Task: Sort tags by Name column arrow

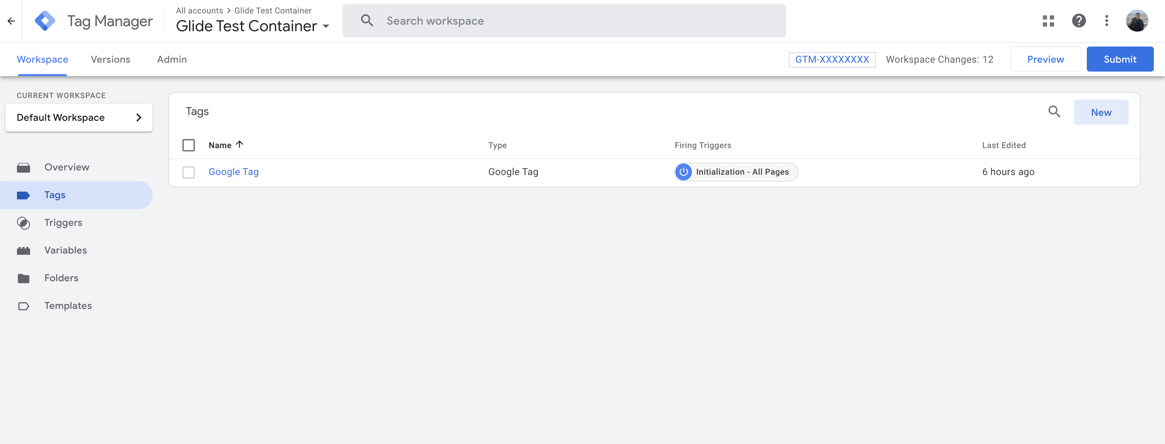Action: click(240, 145)
